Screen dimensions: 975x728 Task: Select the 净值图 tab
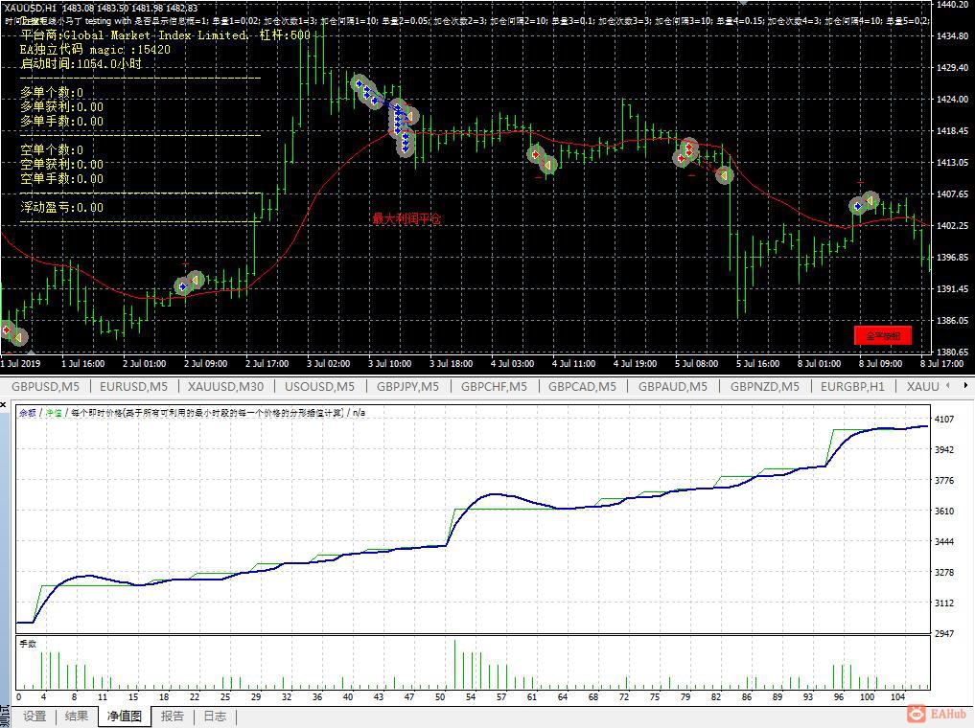[x=125, y=717]
